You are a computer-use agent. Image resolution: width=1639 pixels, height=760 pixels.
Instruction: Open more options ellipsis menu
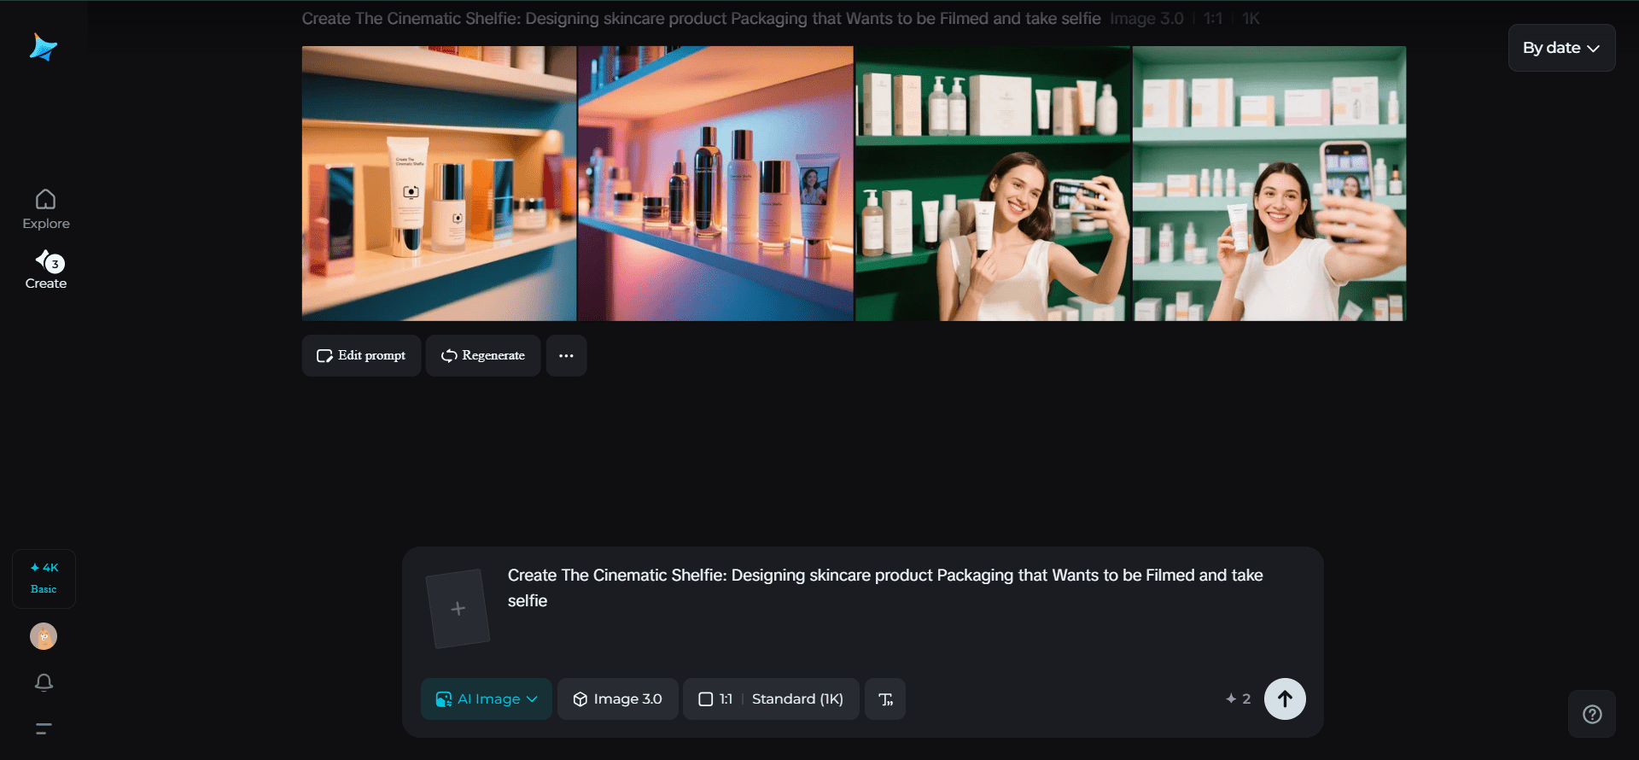click(566, 355)
